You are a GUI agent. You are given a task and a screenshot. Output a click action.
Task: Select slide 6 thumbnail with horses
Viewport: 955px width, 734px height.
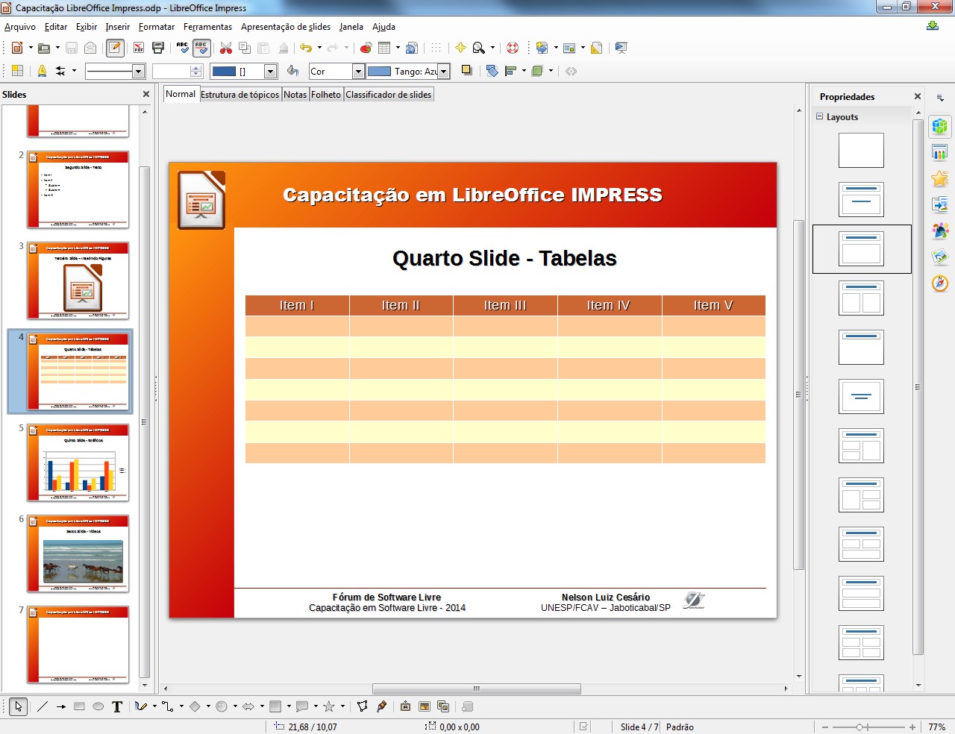click(78, 553)
